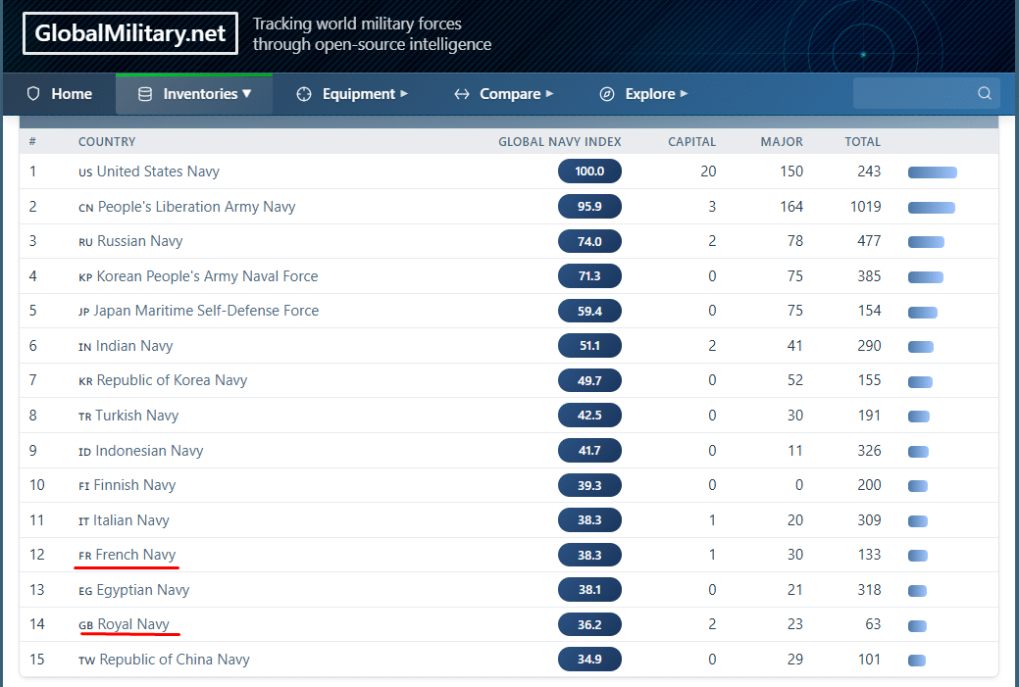
Task: Expand the Inventories dropdown arrow
Action: (x=247, y=94)
